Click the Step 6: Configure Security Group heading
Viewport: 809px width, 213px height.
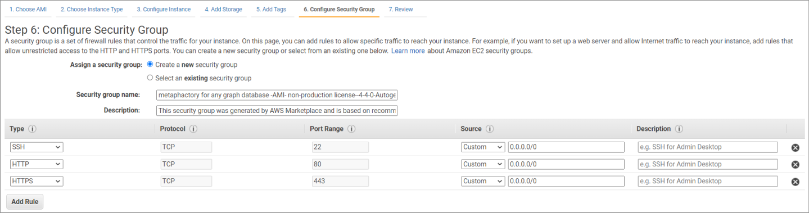point(87,30)
